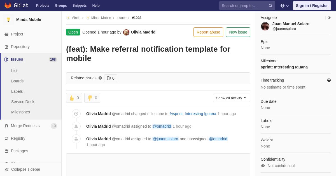
Task: Click the Minds Mobile lightbulb avatar
Action: click(x=8, y=20)
